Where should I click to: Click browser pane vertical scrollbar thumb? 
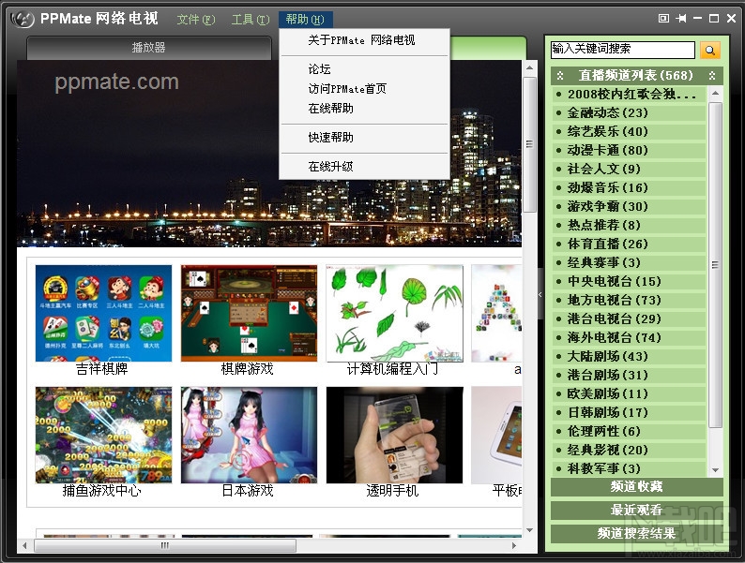[x=529, y=144]
